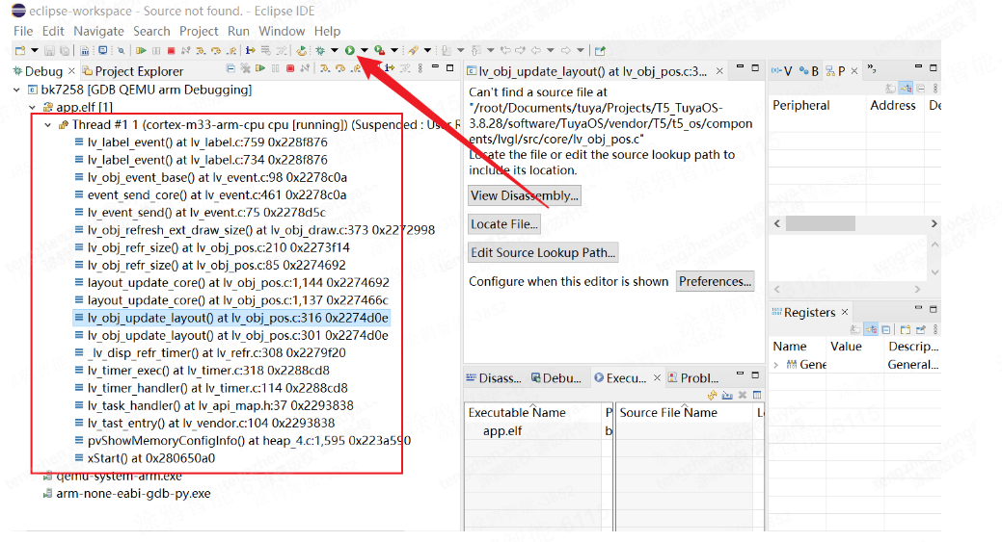Click the Resume icon in main toolbar
The image size is (1002, 542).
click(x=141, y=50)
